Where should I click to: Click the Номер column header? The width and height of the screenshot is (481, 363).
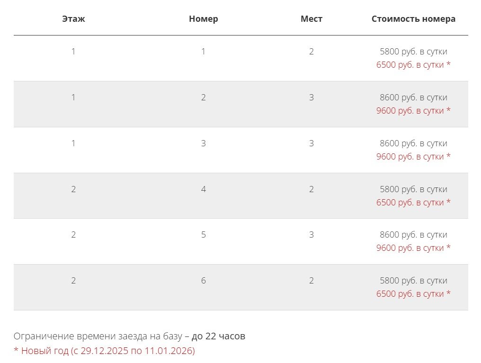click(203, 19)
